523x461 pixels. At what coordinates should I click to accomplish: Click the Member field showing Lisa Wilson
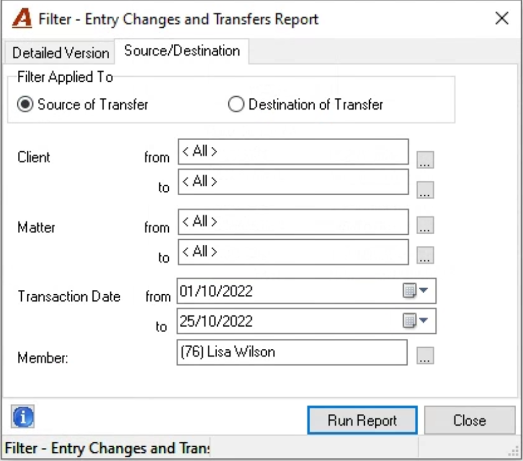(292, 353)
